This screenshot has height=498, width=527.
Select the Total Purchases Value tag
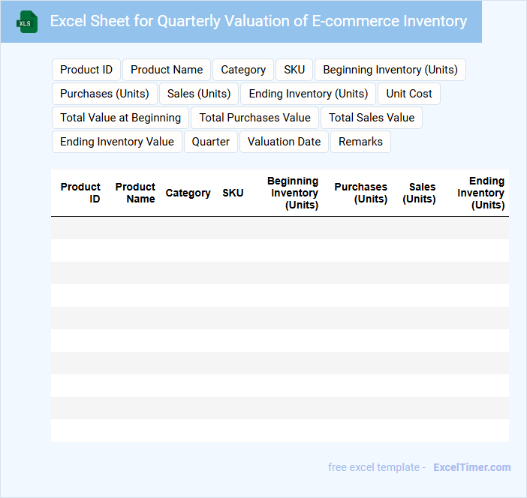pos(254,118)
